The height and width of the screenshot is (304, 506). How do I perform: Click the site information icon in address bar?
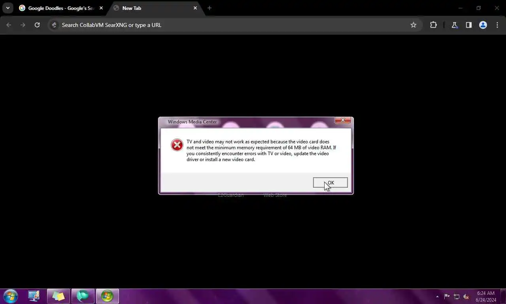(x=55, y=25)
